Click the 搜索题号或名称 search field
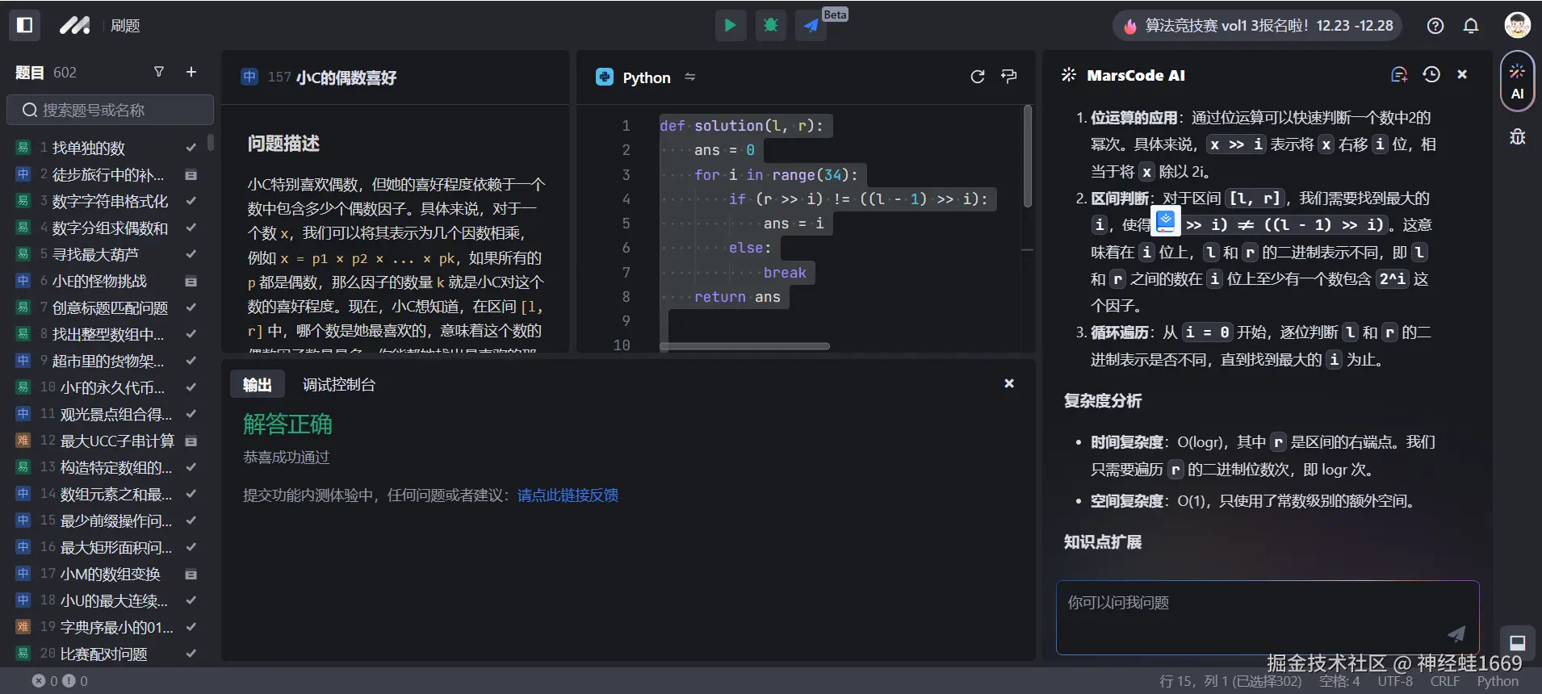 click(x=111, y=110)
